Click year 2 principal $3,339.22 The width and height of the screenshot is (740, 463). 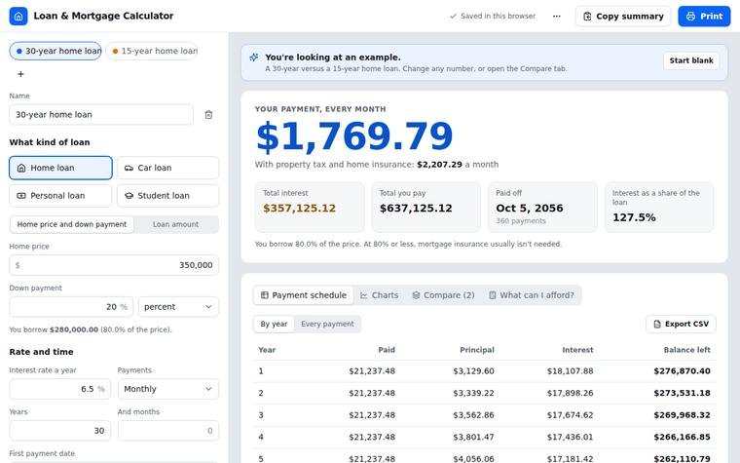pos(473,393)
